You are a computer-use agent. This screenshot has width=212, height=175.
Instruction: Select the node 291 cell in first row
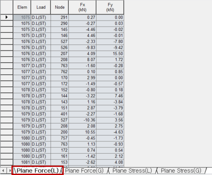click(59, 17)
